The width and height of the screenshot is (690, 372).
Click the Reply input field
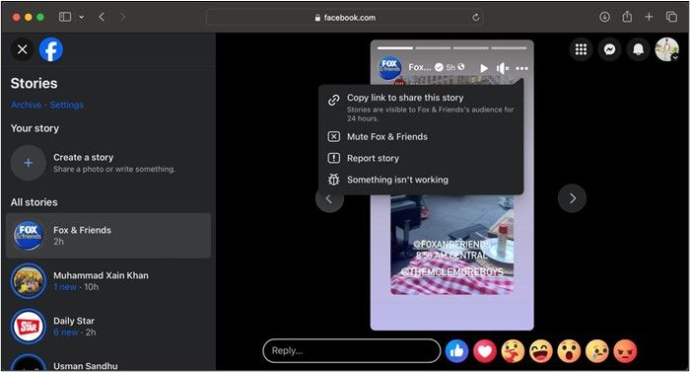pyautogui.click(x=351, y=351)
